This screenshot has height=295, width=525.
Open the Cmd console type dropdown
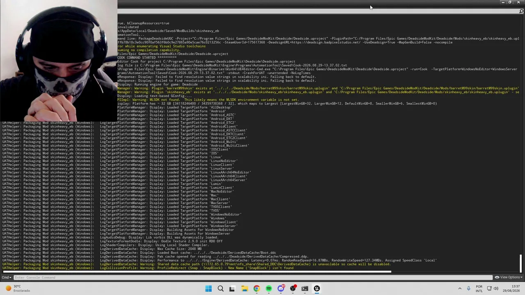pyautogui.click(x=6, y=277)
